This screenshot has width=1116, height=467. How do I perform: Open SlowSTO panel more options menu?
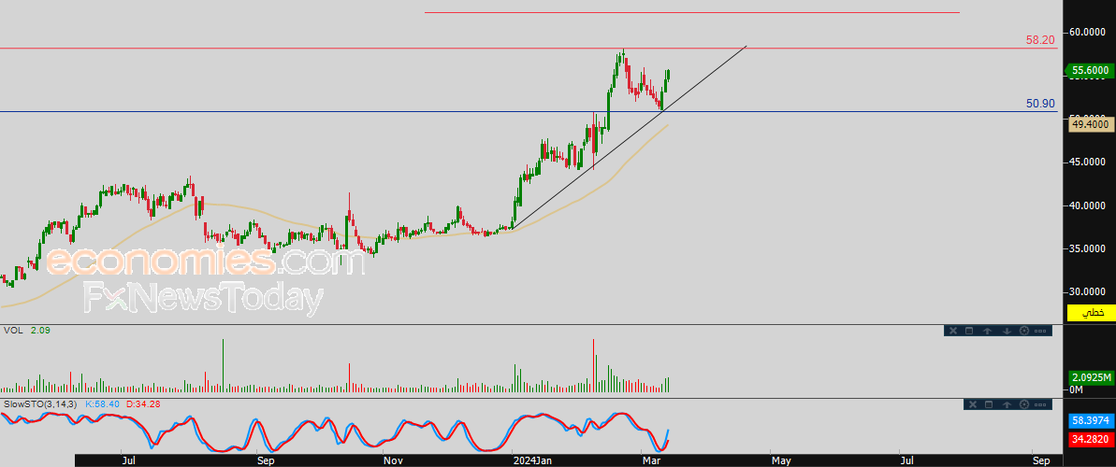[1042, 404]
